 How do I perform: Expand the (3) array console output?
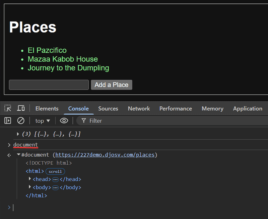click(x=18, y=133)
